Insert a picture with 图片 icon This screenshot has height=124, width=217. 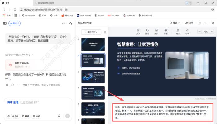click(x=156, y=31)
